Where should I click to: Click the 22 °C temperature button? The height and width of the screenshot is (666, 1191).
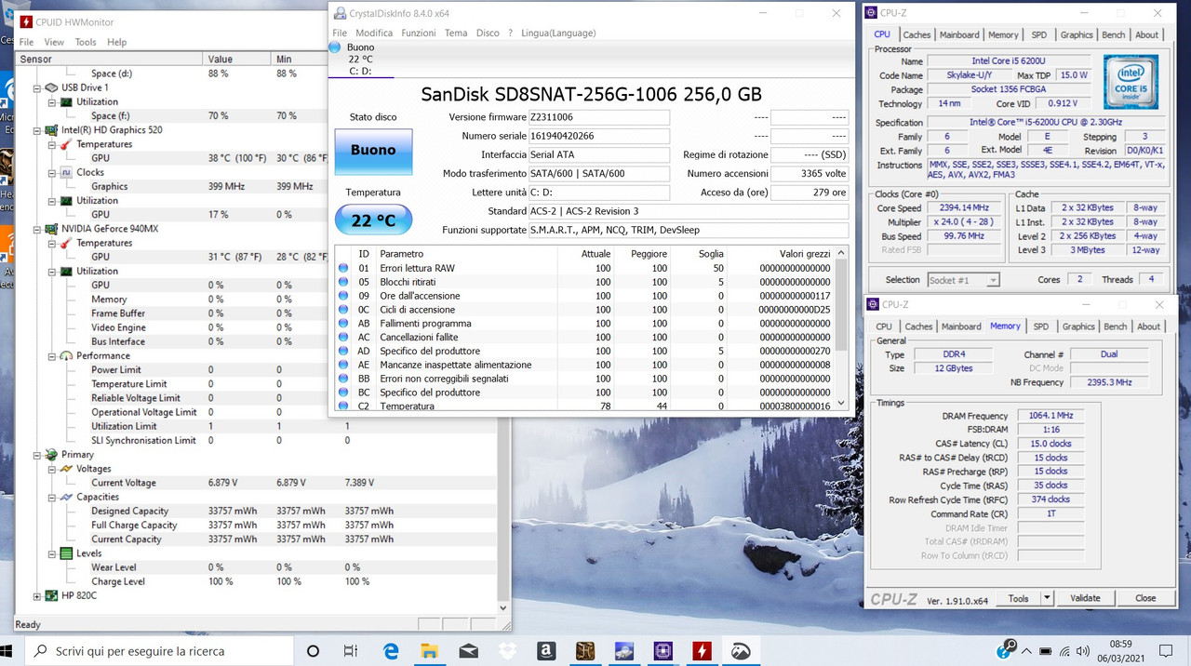[373, 220]
